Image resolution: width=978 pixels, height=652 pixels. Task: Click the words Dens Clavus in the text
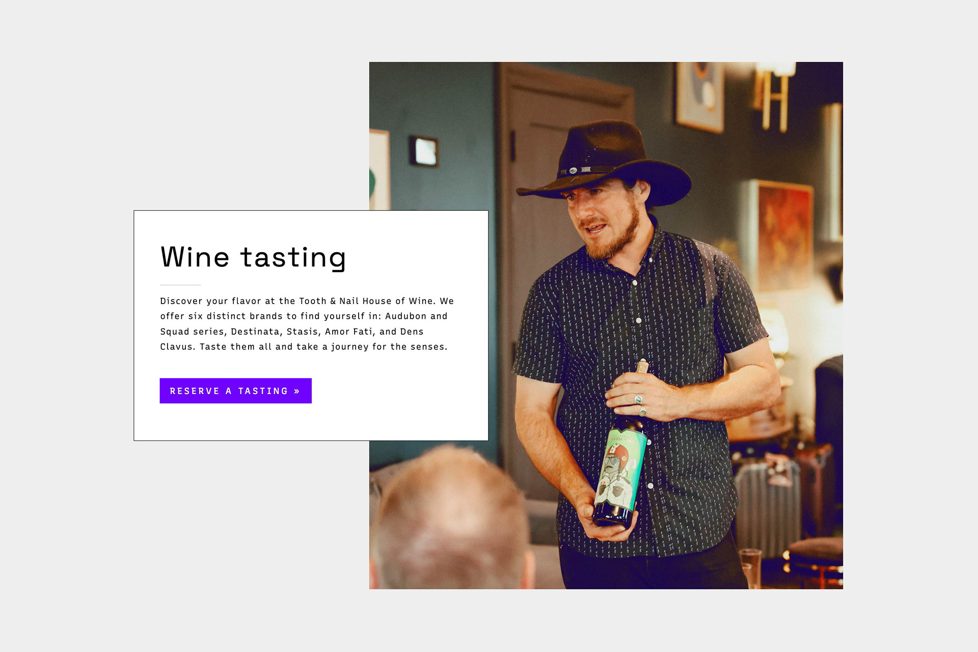292,339
